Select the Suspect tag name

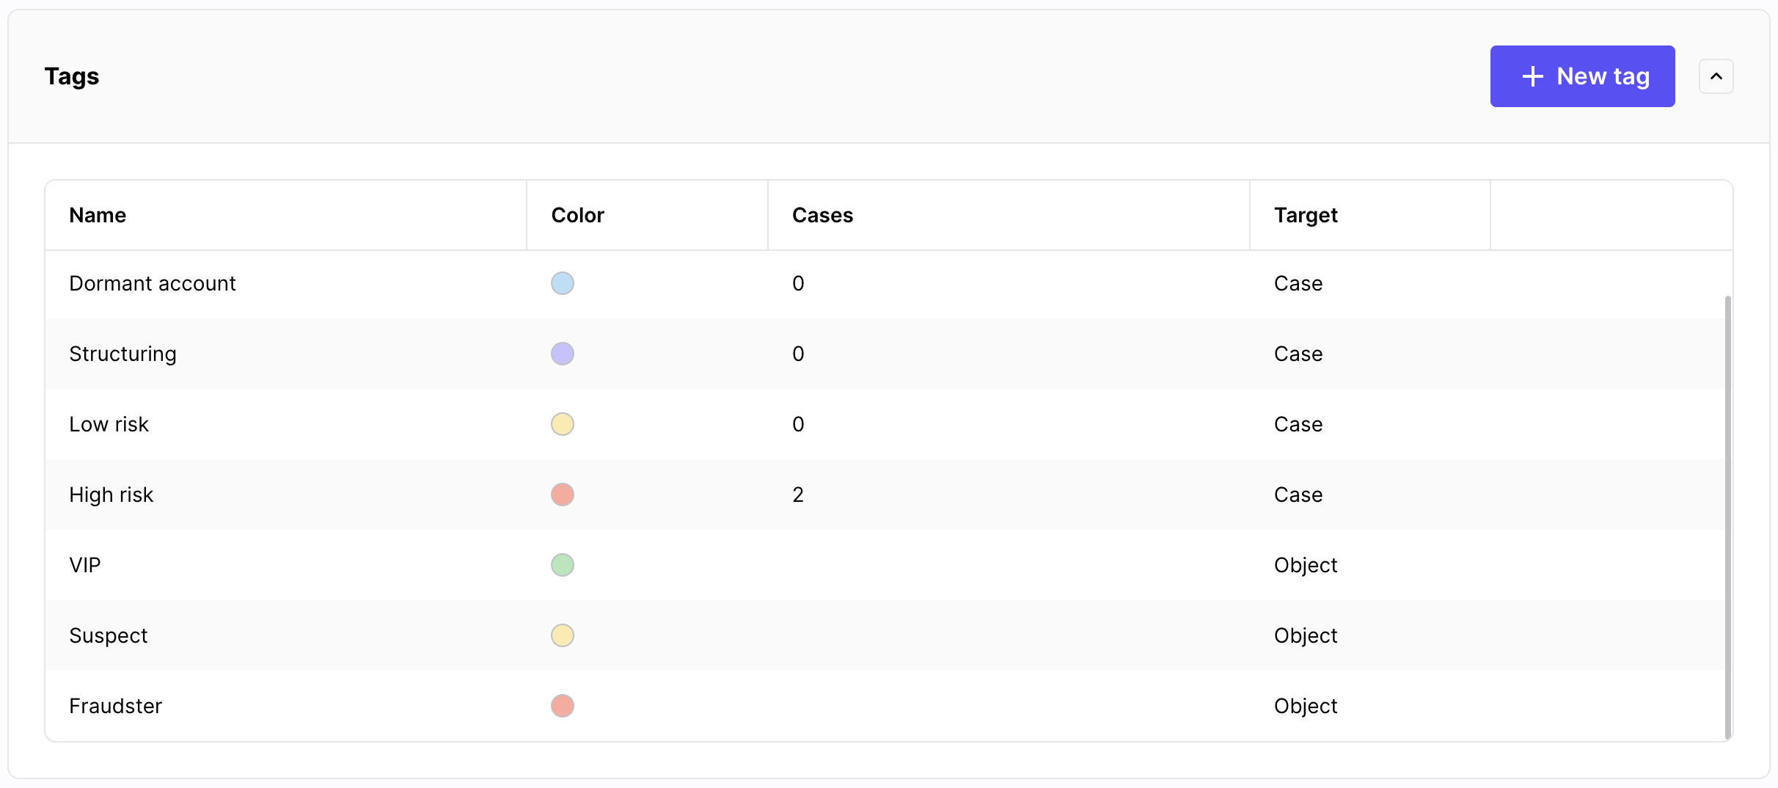click(x=108, y=635)
